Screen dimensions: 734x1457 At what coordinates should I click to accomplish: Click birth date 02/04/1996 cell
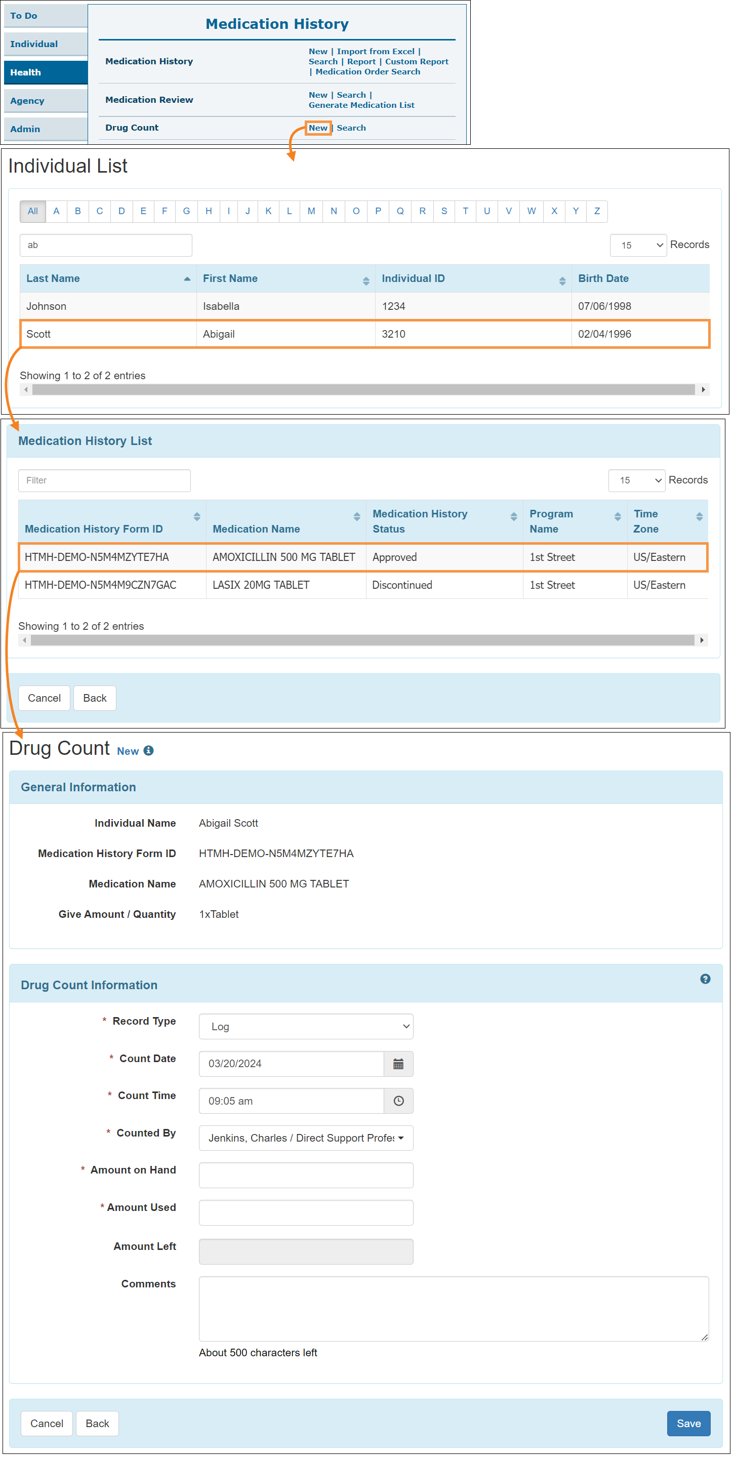[x=640, y=334]
